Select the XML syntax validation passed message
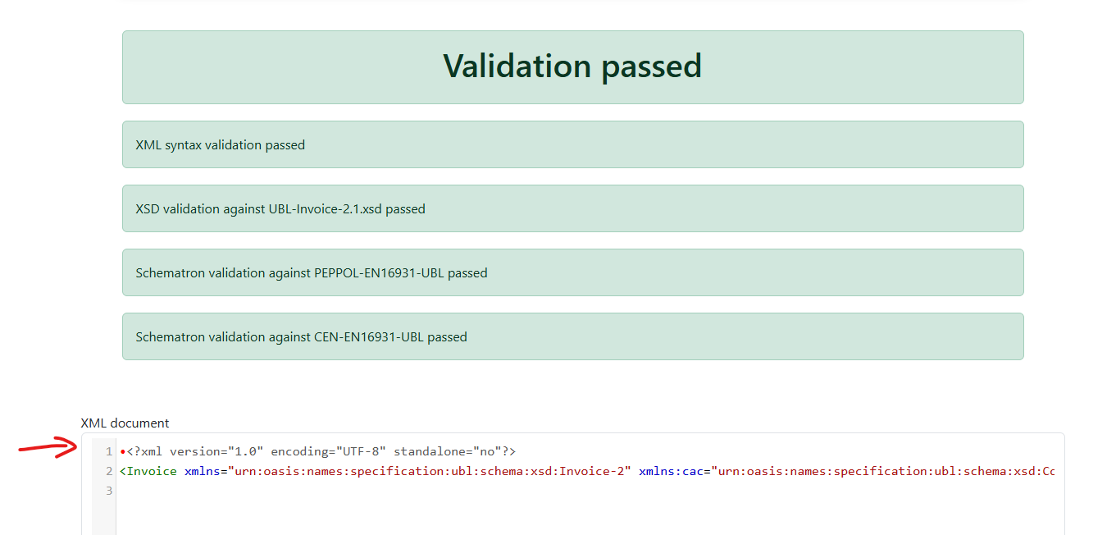 (220, 145)
